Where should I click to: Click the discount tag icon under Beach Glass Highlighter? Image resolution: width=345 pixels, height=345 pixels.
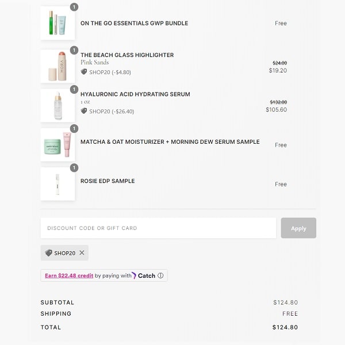[84, 72]
